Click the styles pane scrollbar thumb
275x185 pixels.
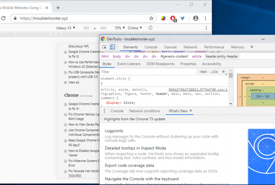(x=231, y=75)
